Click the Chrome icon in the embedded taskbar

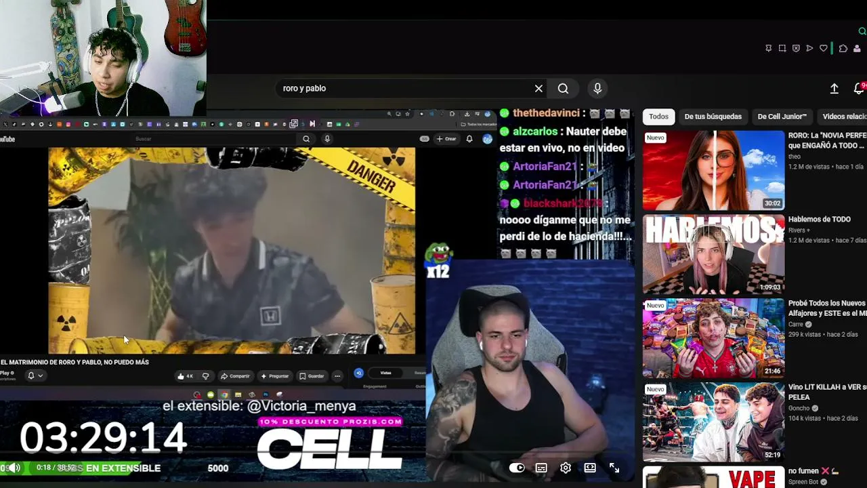(x=224, y=395)
